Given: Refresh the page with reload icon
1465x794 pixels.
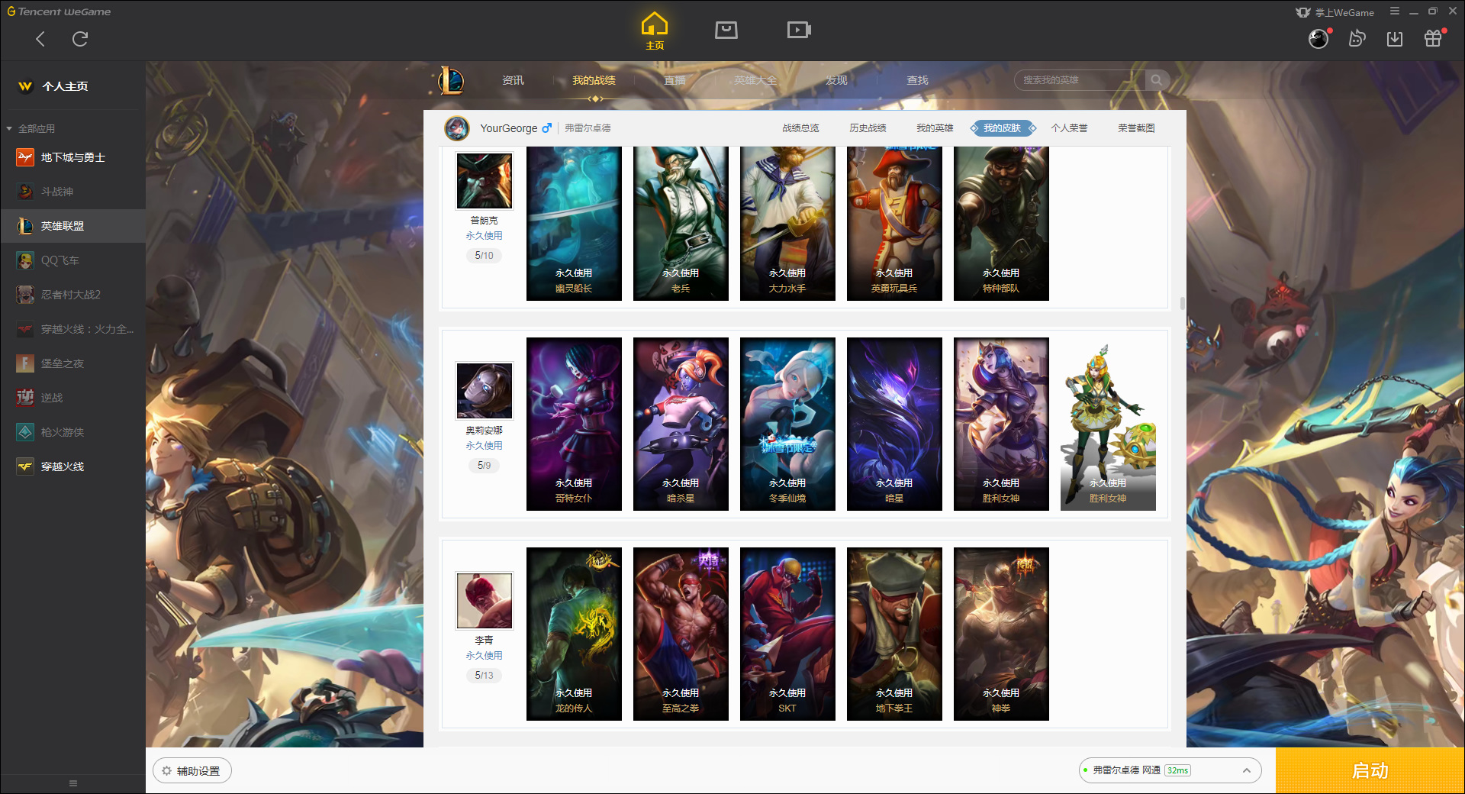Looking at the screenshot, I should [x=80, y=39].
